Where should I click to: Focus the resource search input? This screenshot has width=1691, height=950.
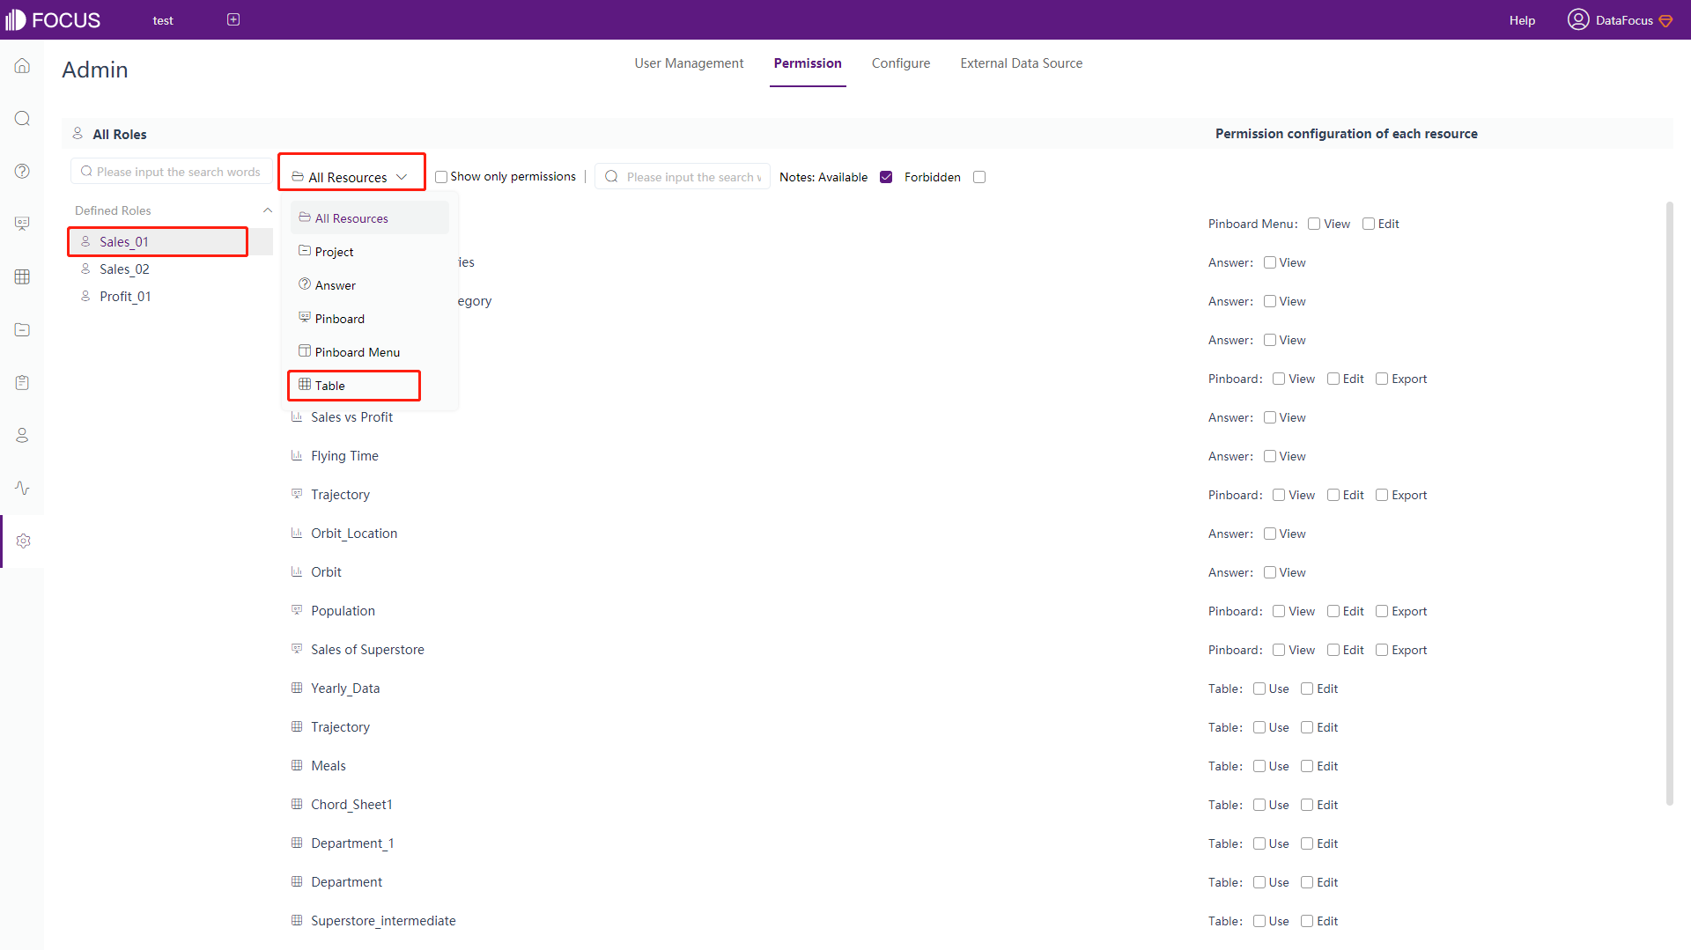(683, 177)
